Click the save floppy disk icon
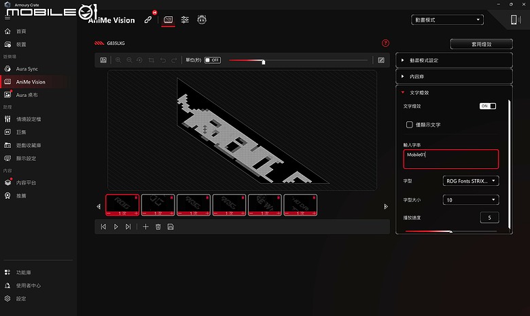The width and height of the screenshot is (530, 316). click(x=171, y=227)
